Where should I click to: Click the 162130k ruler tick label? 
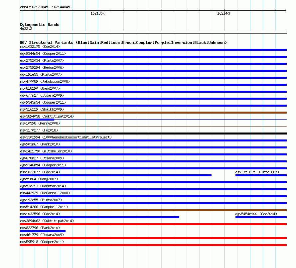97,13
